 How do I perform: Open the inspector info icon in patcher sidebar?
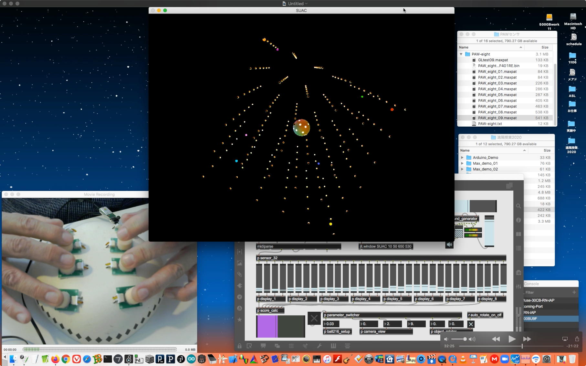(518, 220)
